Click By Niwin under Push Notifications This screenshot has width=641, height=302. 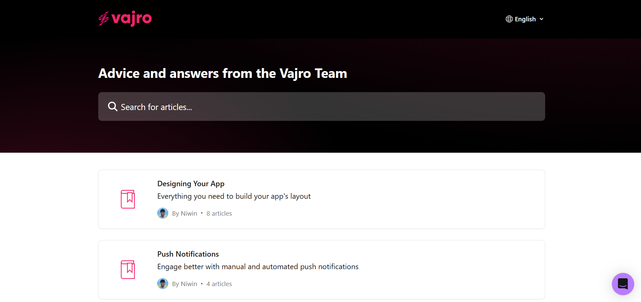point(185,284)
